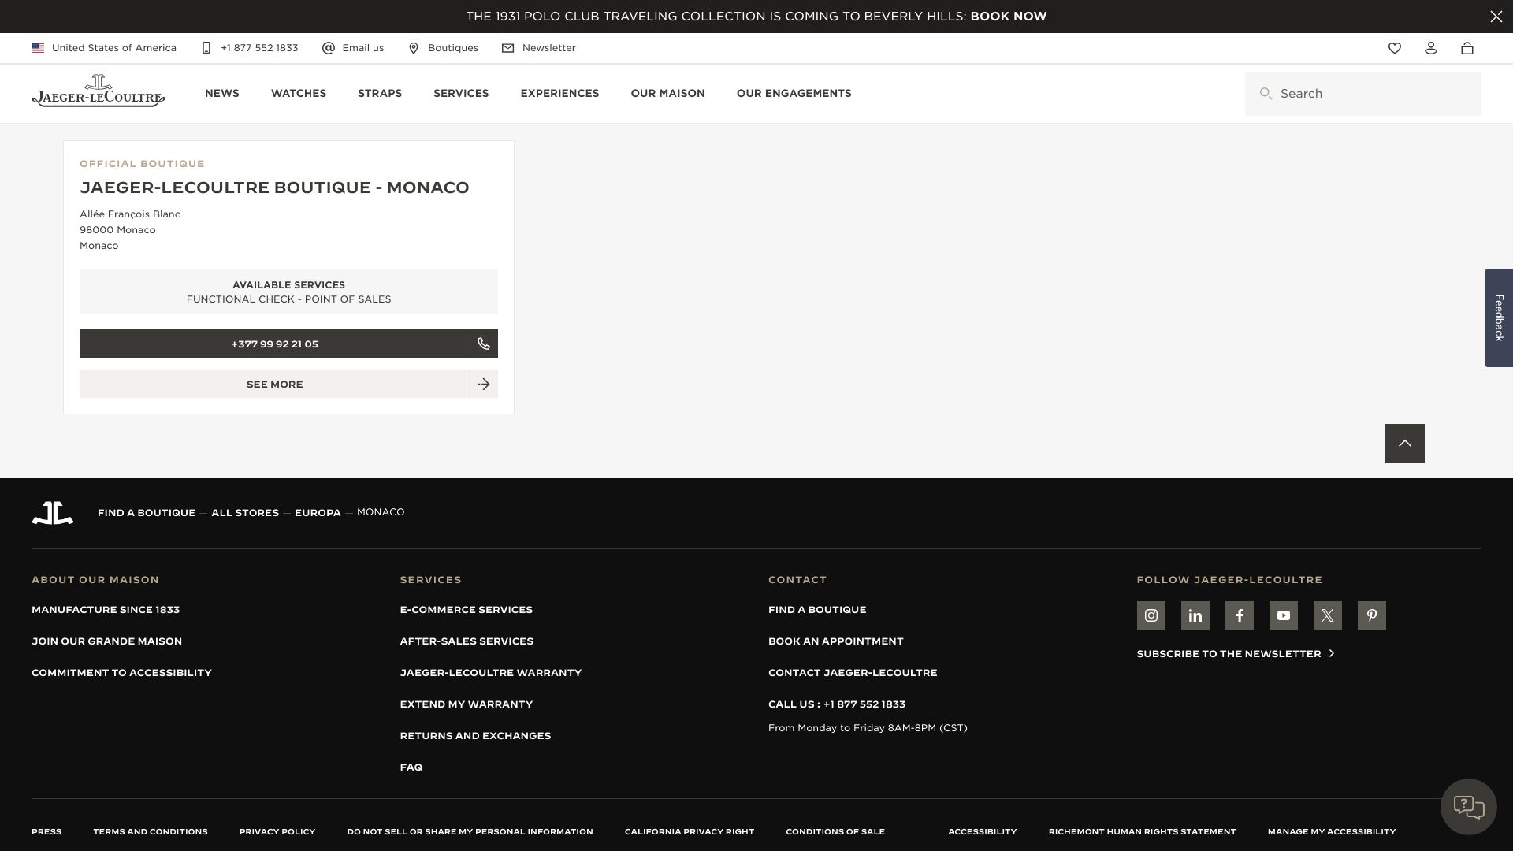Open California Privacy Right link
The width and height of the screenshot is (1513, 851).
[690, 832]
